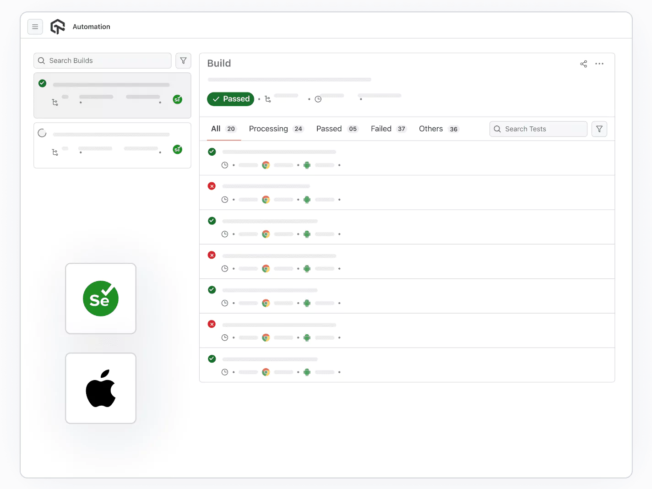652x489 pixels.
Task: Click the Automation app logo in the header
Action: (58, 26)
